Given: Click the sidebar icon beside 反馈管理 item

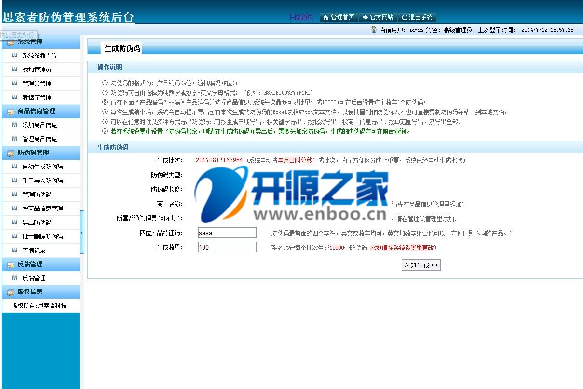Looking at the screenshot, I should tap(14, 278).
